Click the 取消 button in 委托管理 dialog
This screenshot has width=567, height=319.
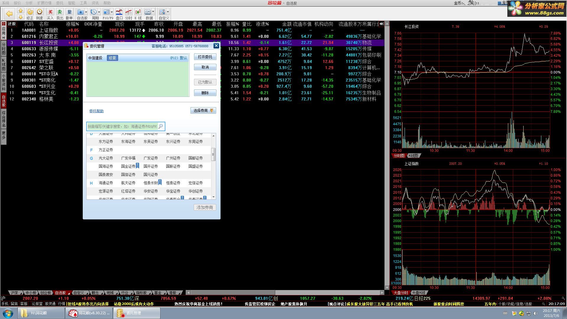205,67
